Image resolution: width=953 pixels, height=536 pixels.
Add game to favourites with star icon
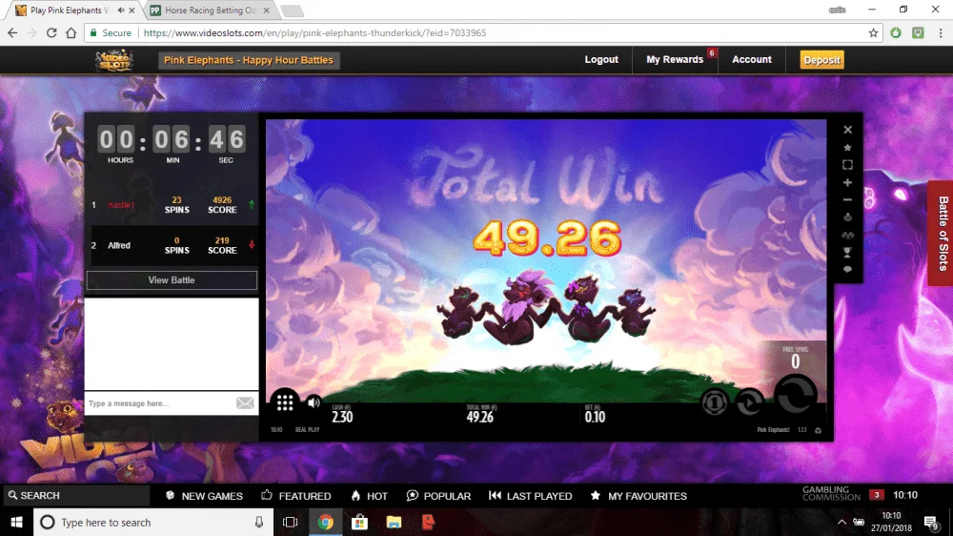[847, 147]
